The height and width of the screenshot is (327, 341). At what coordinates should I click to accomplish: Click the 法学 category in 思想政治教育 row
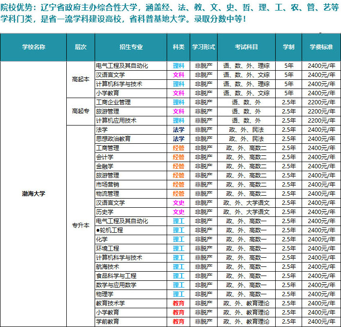pyautogui.click(x=179, y=139)
